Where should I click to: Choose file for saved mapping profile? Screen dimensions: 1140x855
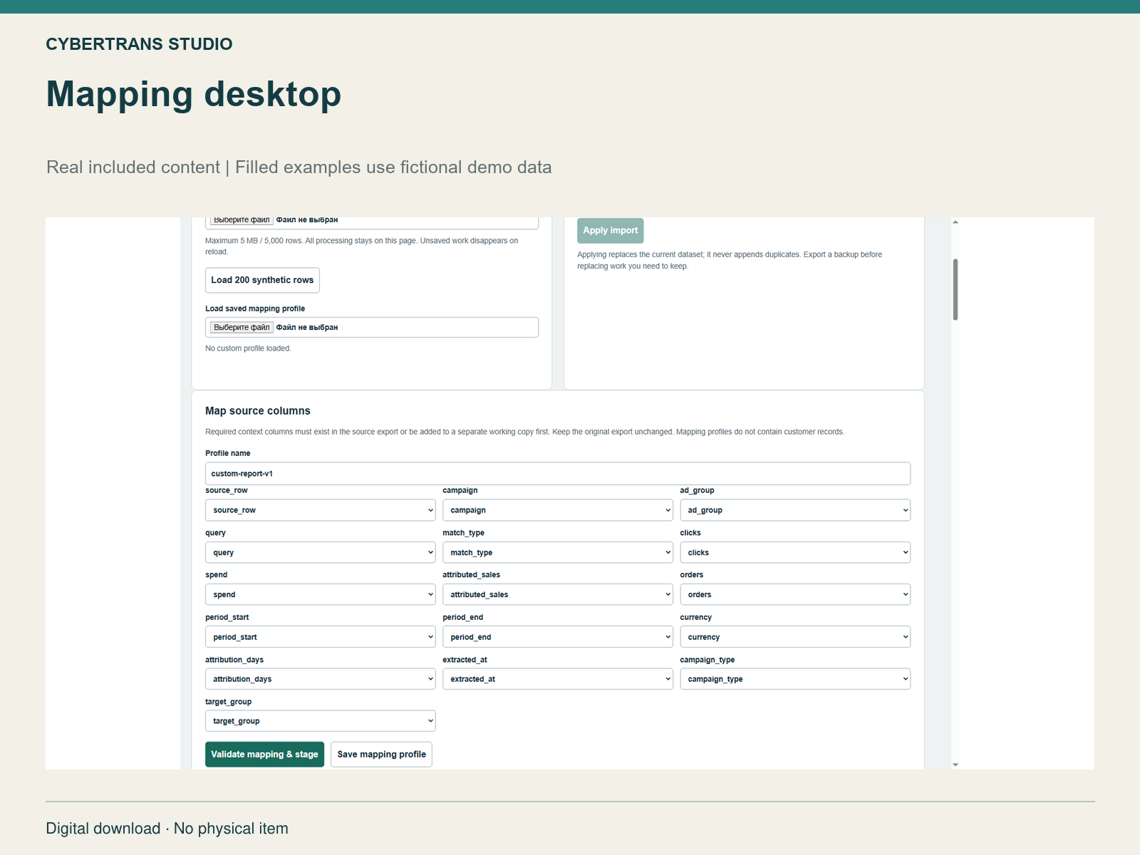pyautogui.click(x=242, y=328)
